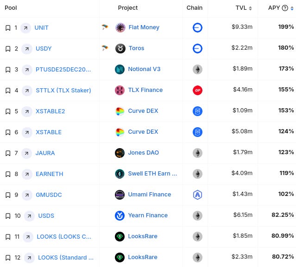Open the Notional V3 project link
This screenshot has height=267, width=296.
coord(144,69)
